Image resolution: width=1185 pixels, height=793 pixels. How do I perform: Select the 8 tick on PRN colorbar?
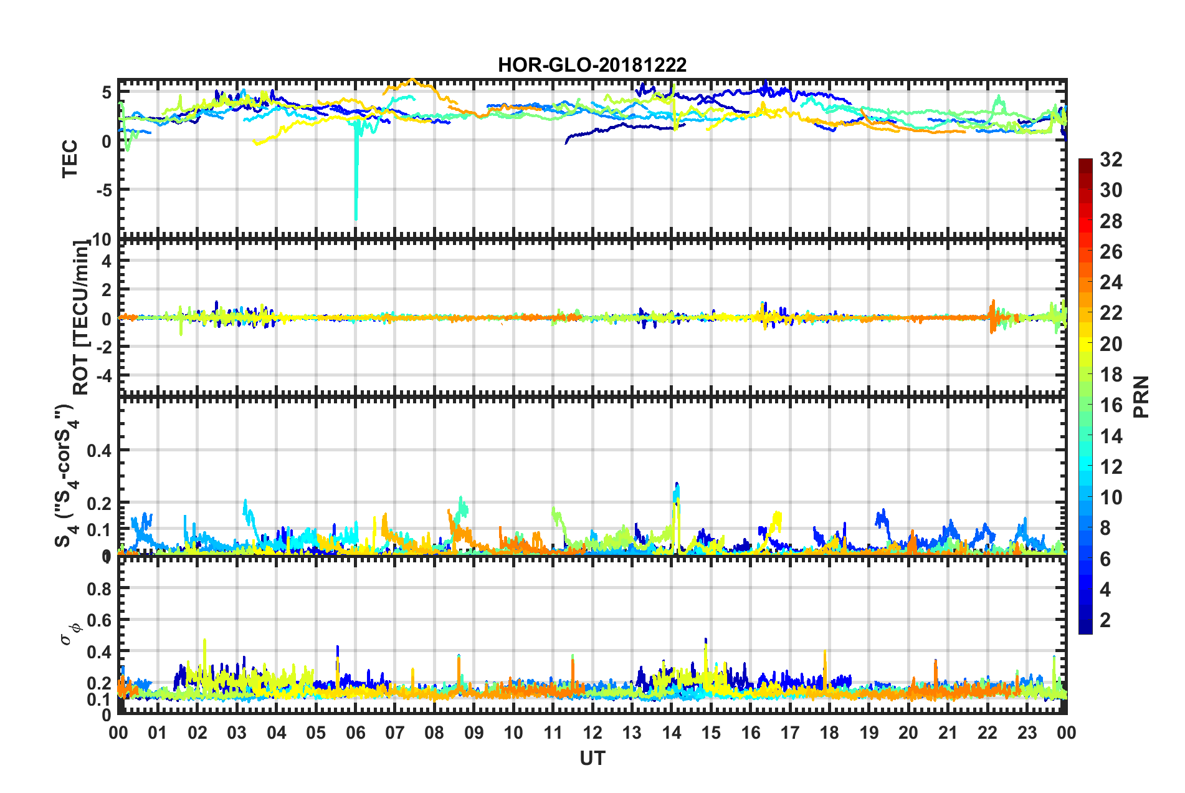coord(1105,528)
